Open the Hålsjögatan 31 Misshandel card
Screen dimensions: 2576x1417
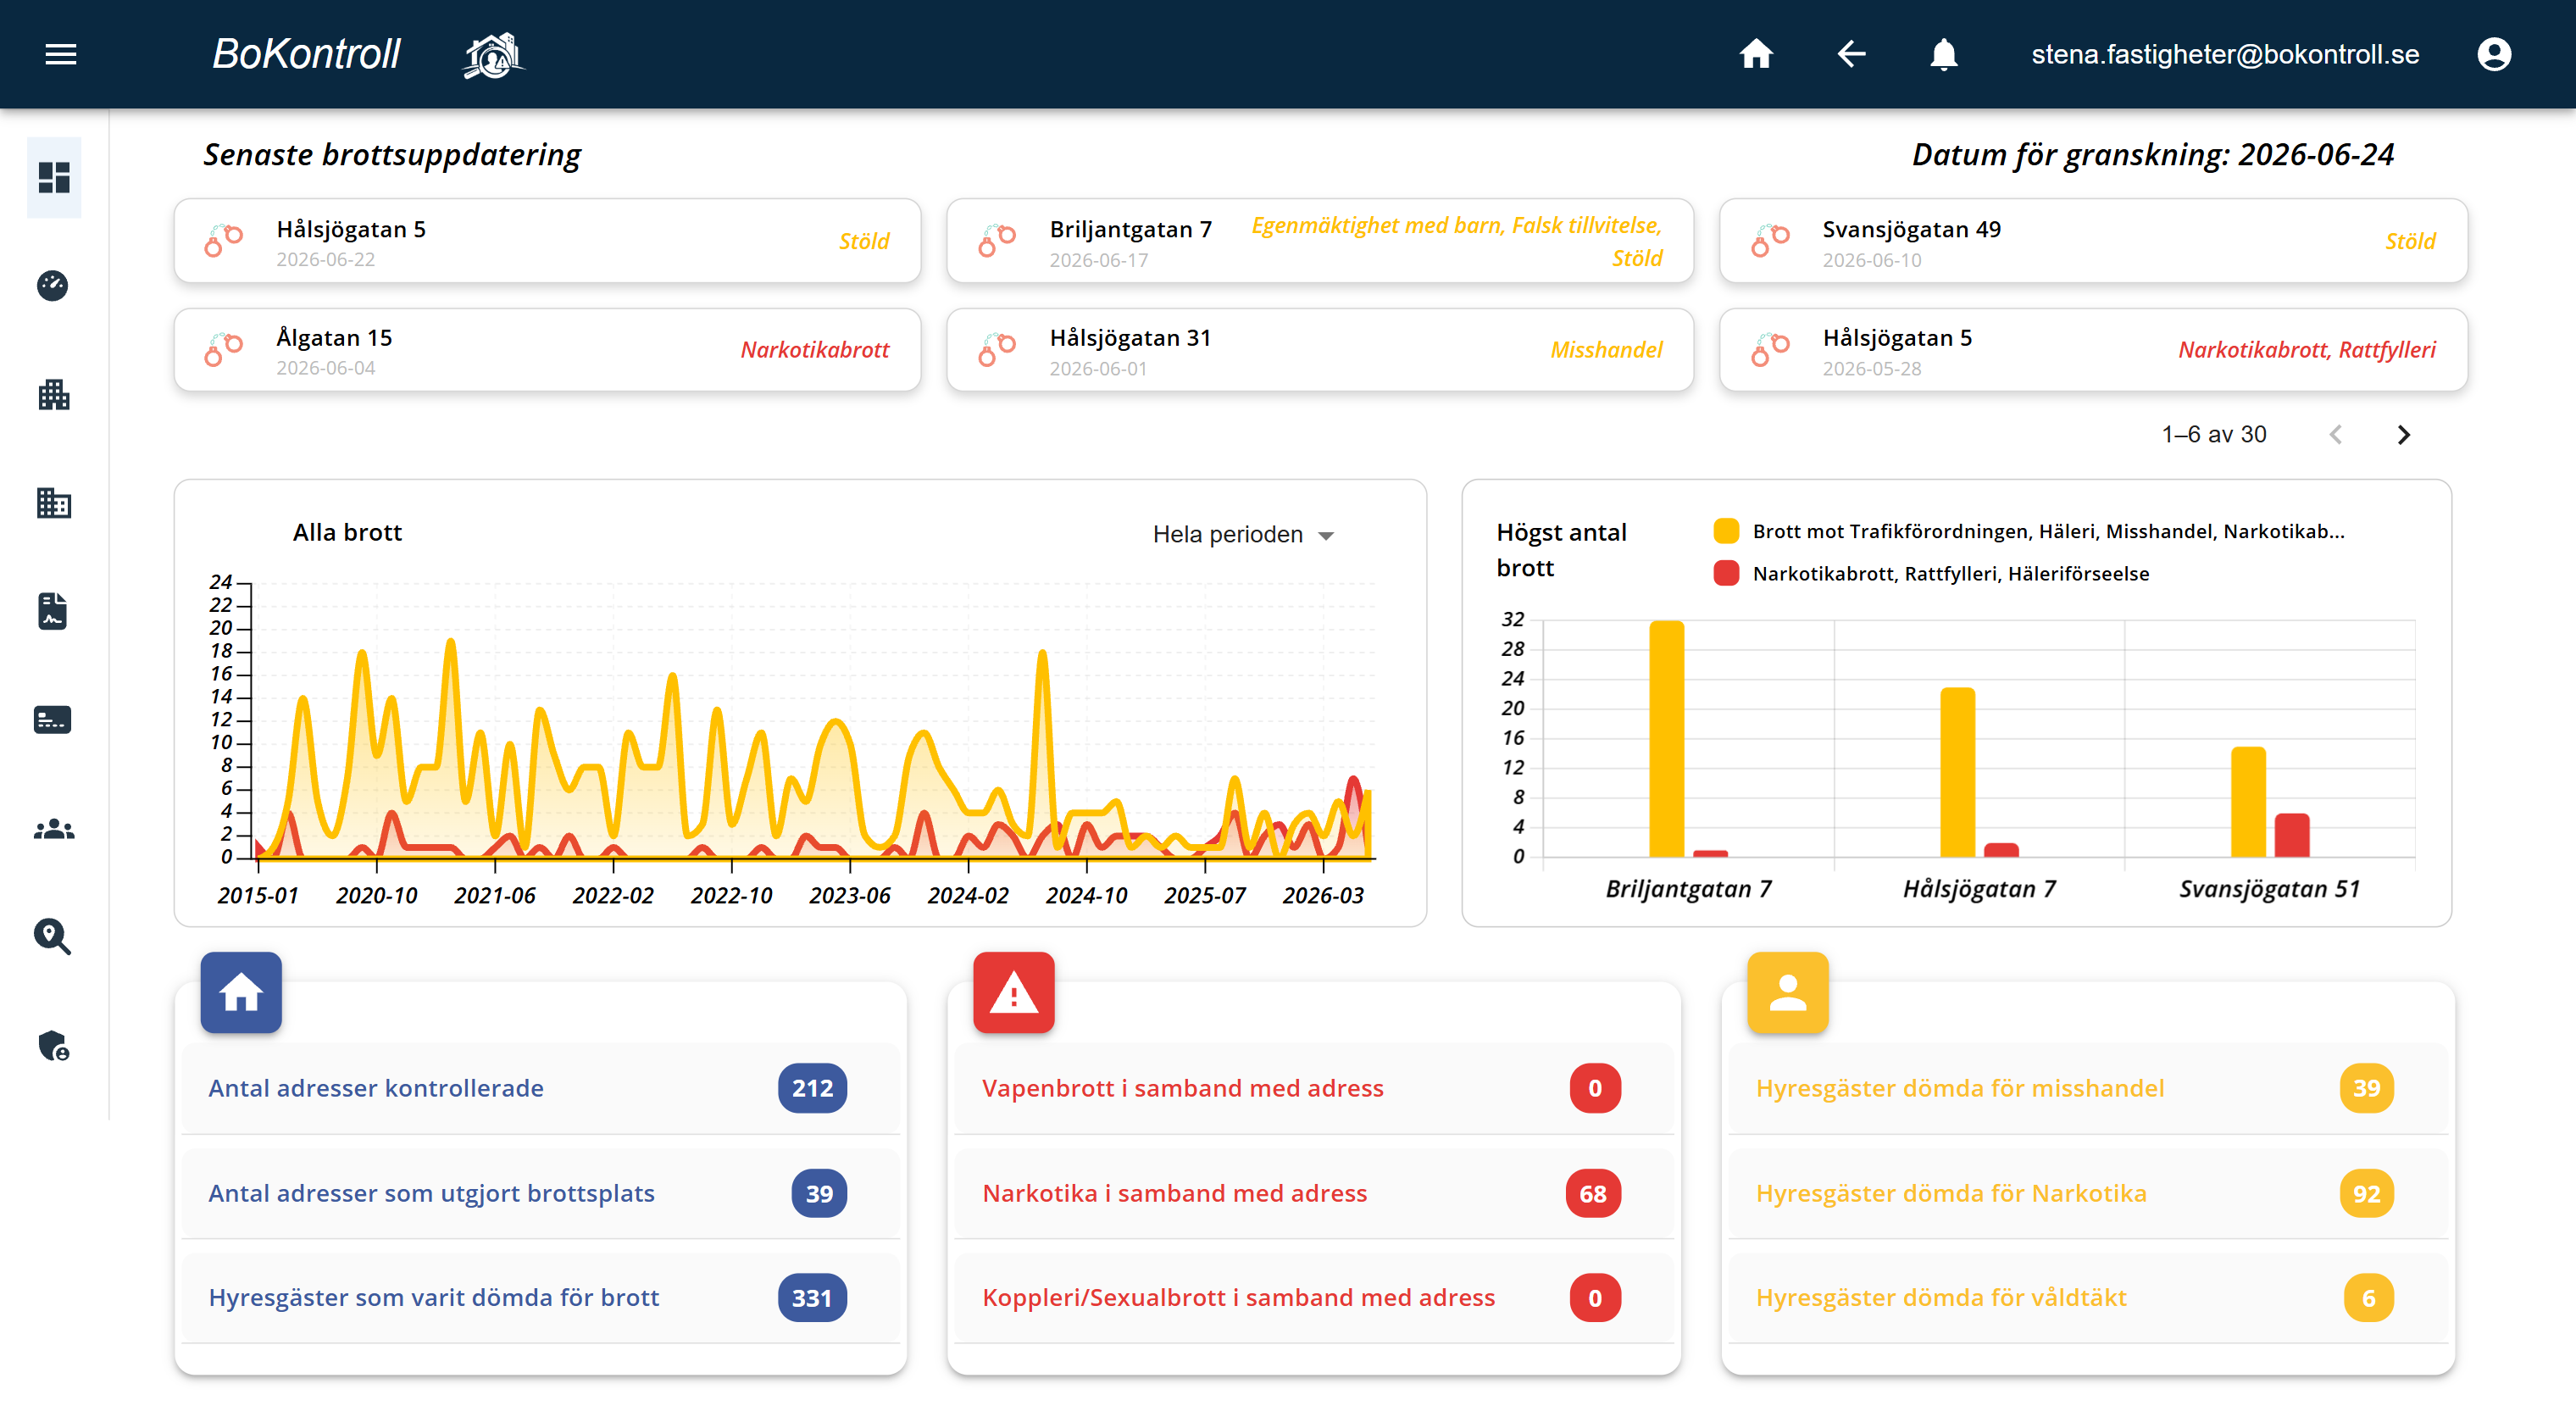[x=1320, y=349]
